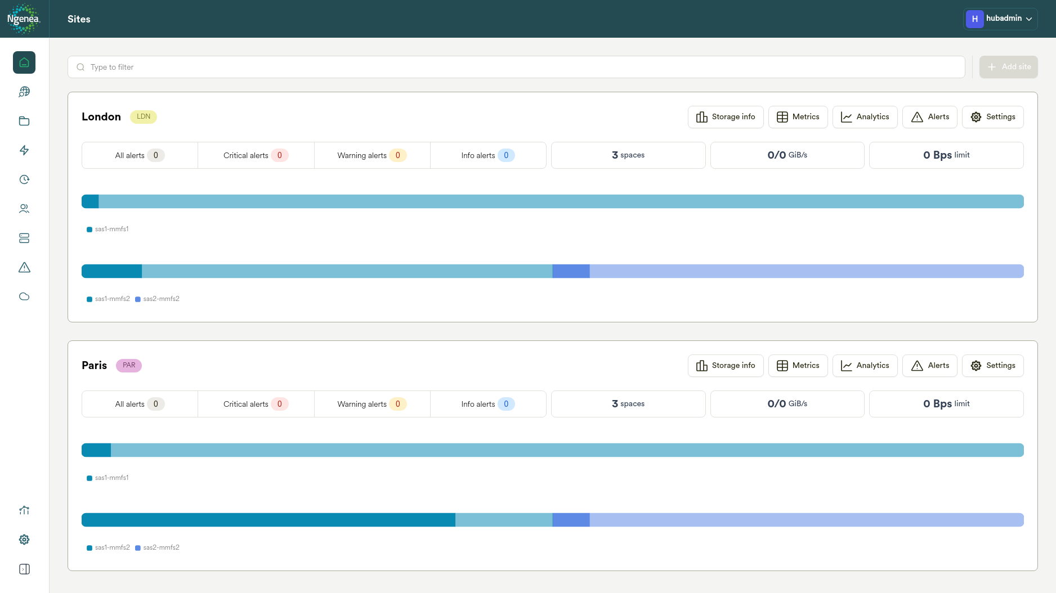Click London's sas2-mmfs2 storage bar segment
Viewport: 1056px width, 593px height.
pos(571,271)
